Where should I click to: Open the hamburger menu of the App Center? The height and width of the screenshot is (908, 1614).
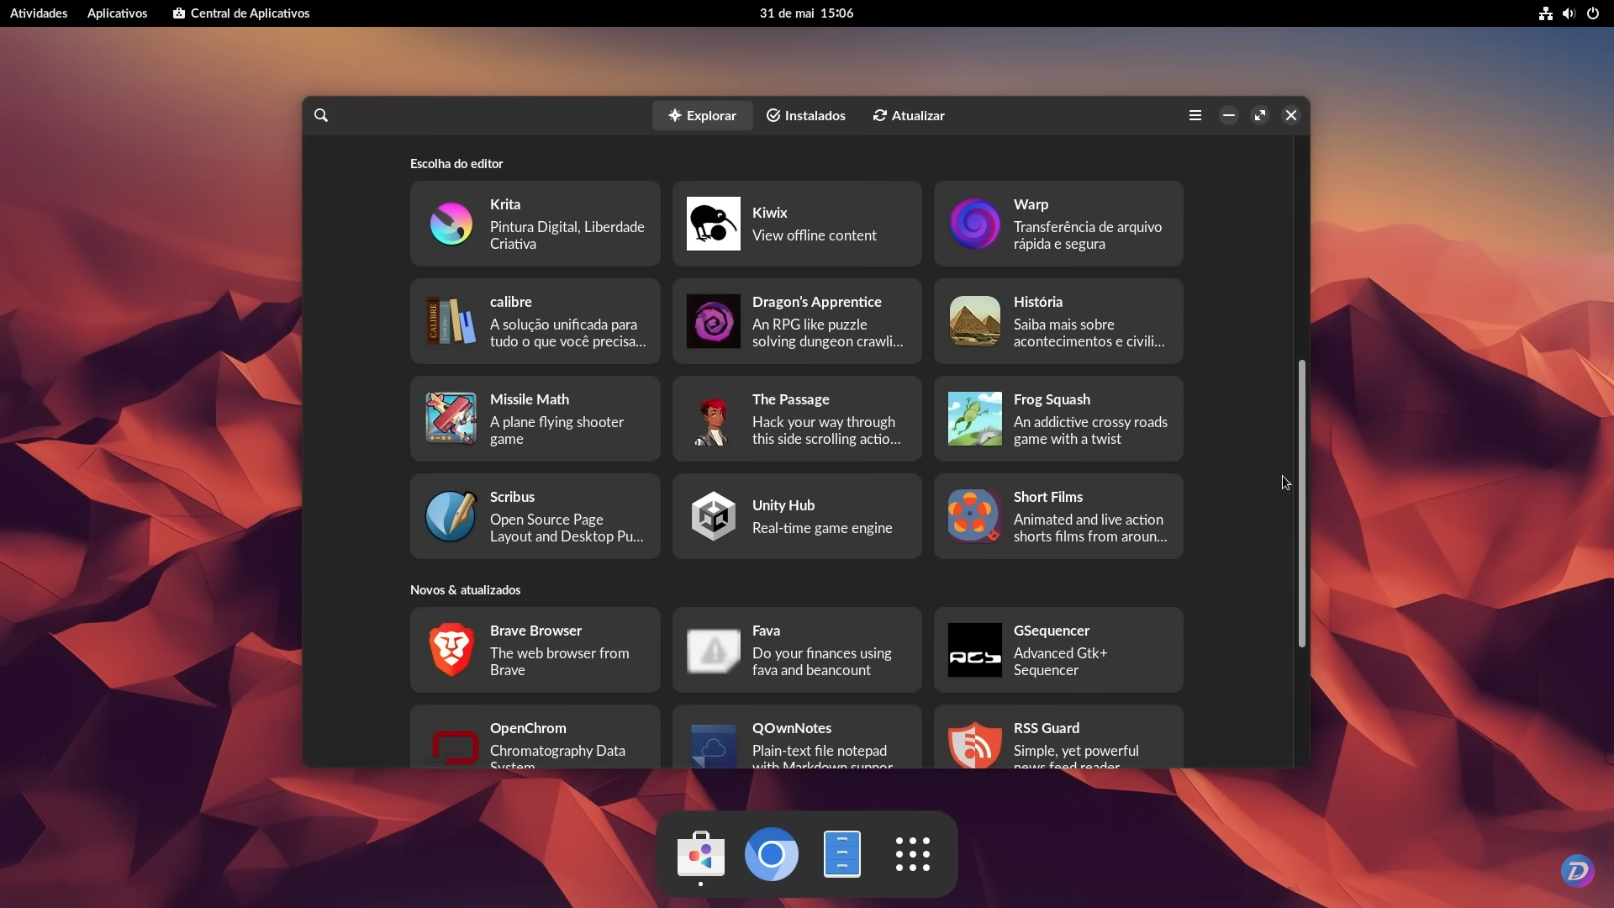click(1195, 115)
